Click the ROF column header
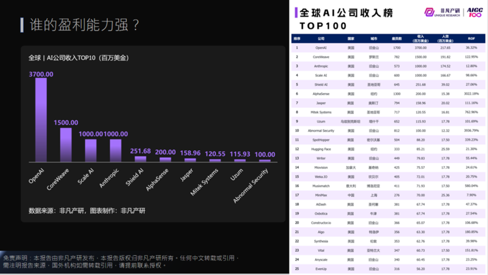Viewport: 488px width, 275px height. pos(472,39)
